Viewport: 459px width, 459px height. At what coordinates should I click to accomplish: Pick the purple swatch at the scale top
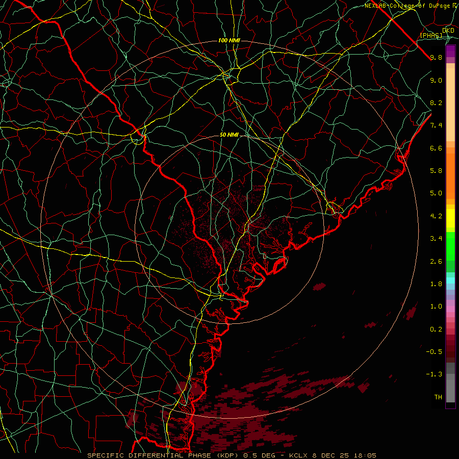[450, 51]
